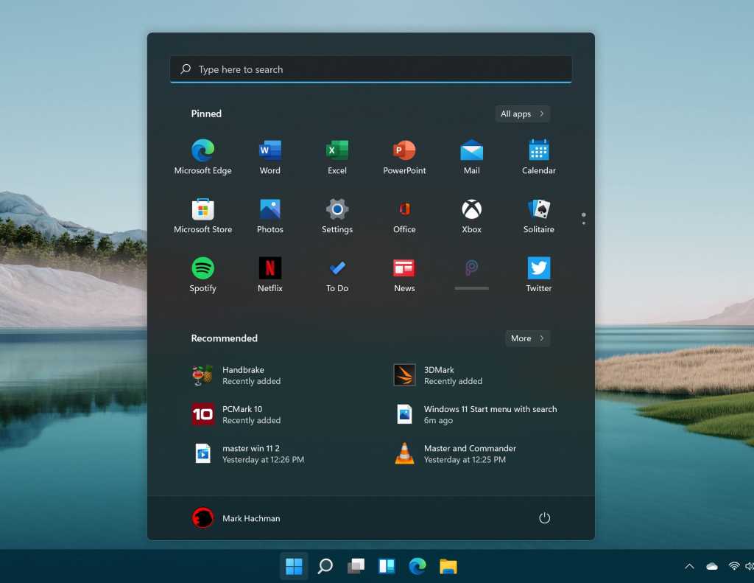Show hidden system tray icons chevron
Screen dimensions: 754x583
(689, 567)
